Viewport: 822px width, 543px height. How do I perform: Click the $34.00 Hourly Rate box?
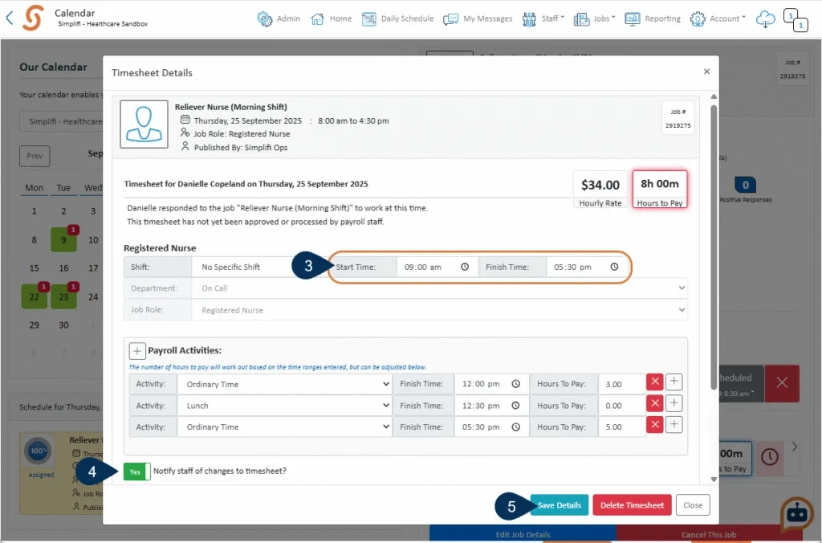click(600, 190)
